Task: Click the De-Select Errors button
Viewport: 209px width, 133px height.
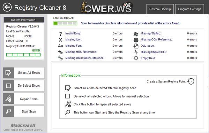Action: point(29,86)
